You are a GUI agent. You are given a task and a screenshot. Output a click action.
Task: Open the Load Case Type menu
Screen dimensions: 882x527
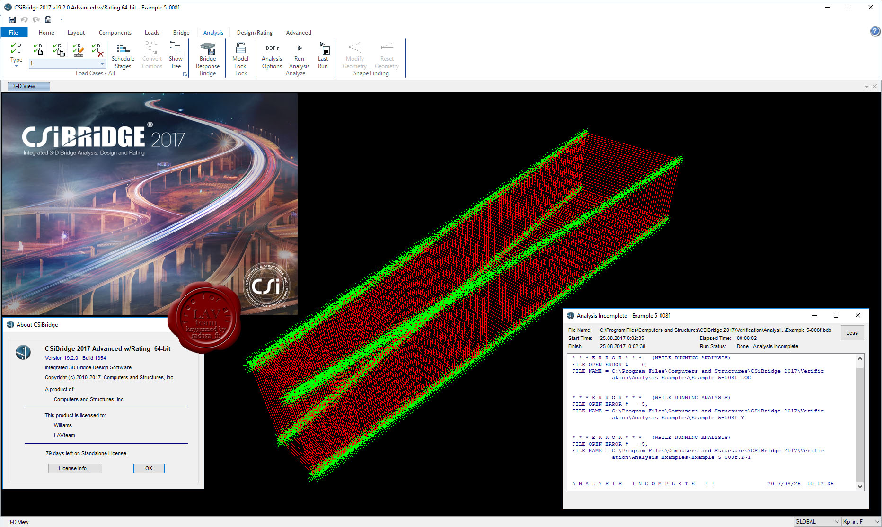[x=17, y=54]
